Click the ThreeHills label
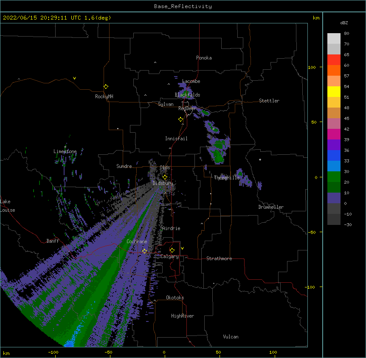The height and width of the screenshot is (358, 366). click(x=227, y=178)
